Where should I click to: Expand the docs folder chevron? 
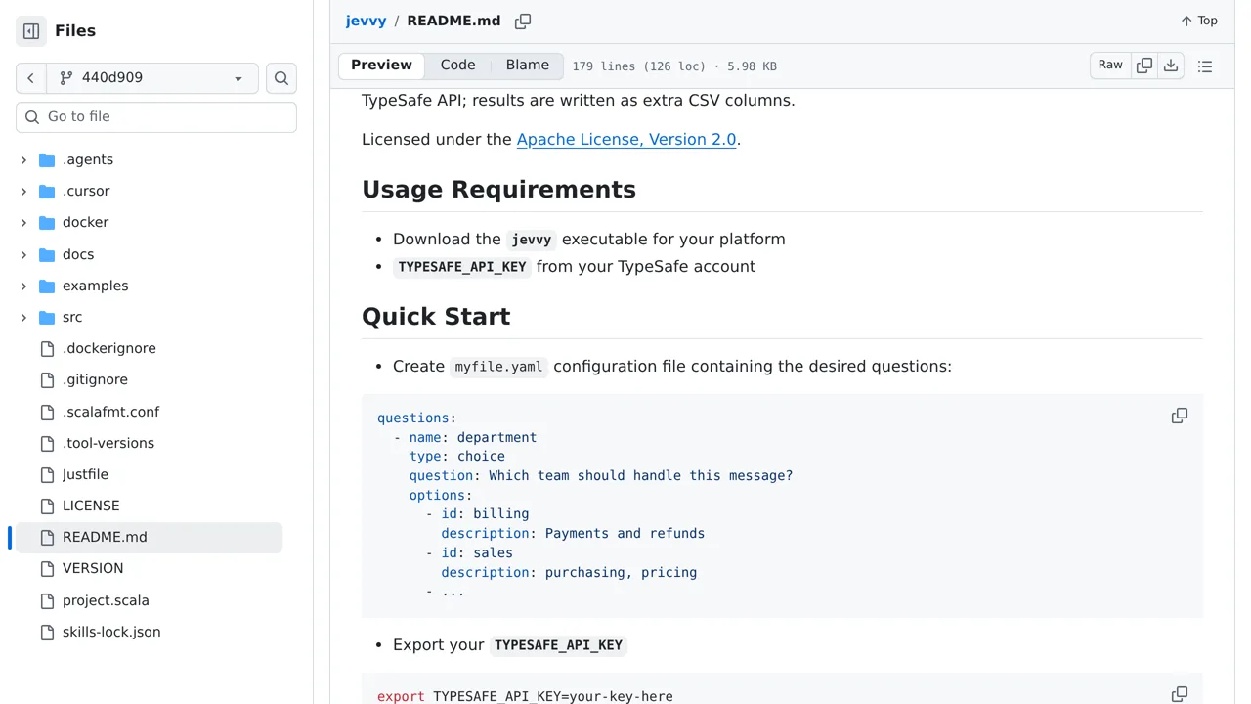point(23,255)
